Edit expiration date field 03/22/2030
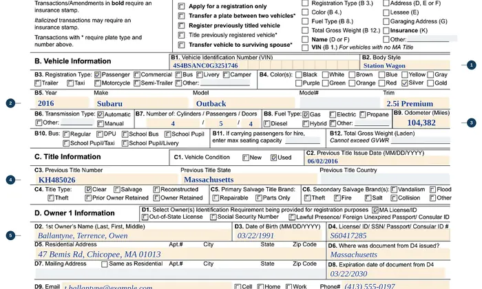 coord(386,274)
